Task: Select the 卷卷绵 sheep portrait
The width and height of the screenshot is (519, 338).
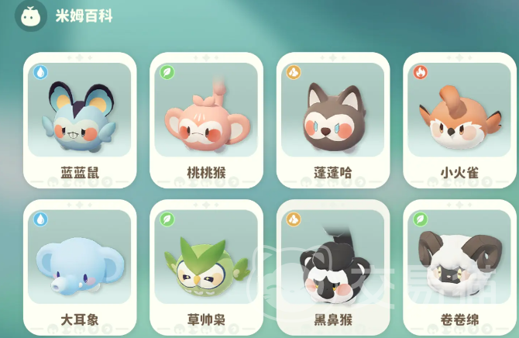Action: tap(459, 257)
